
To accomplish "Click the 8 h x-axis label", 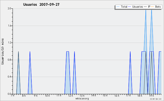I will pos(24,96).
